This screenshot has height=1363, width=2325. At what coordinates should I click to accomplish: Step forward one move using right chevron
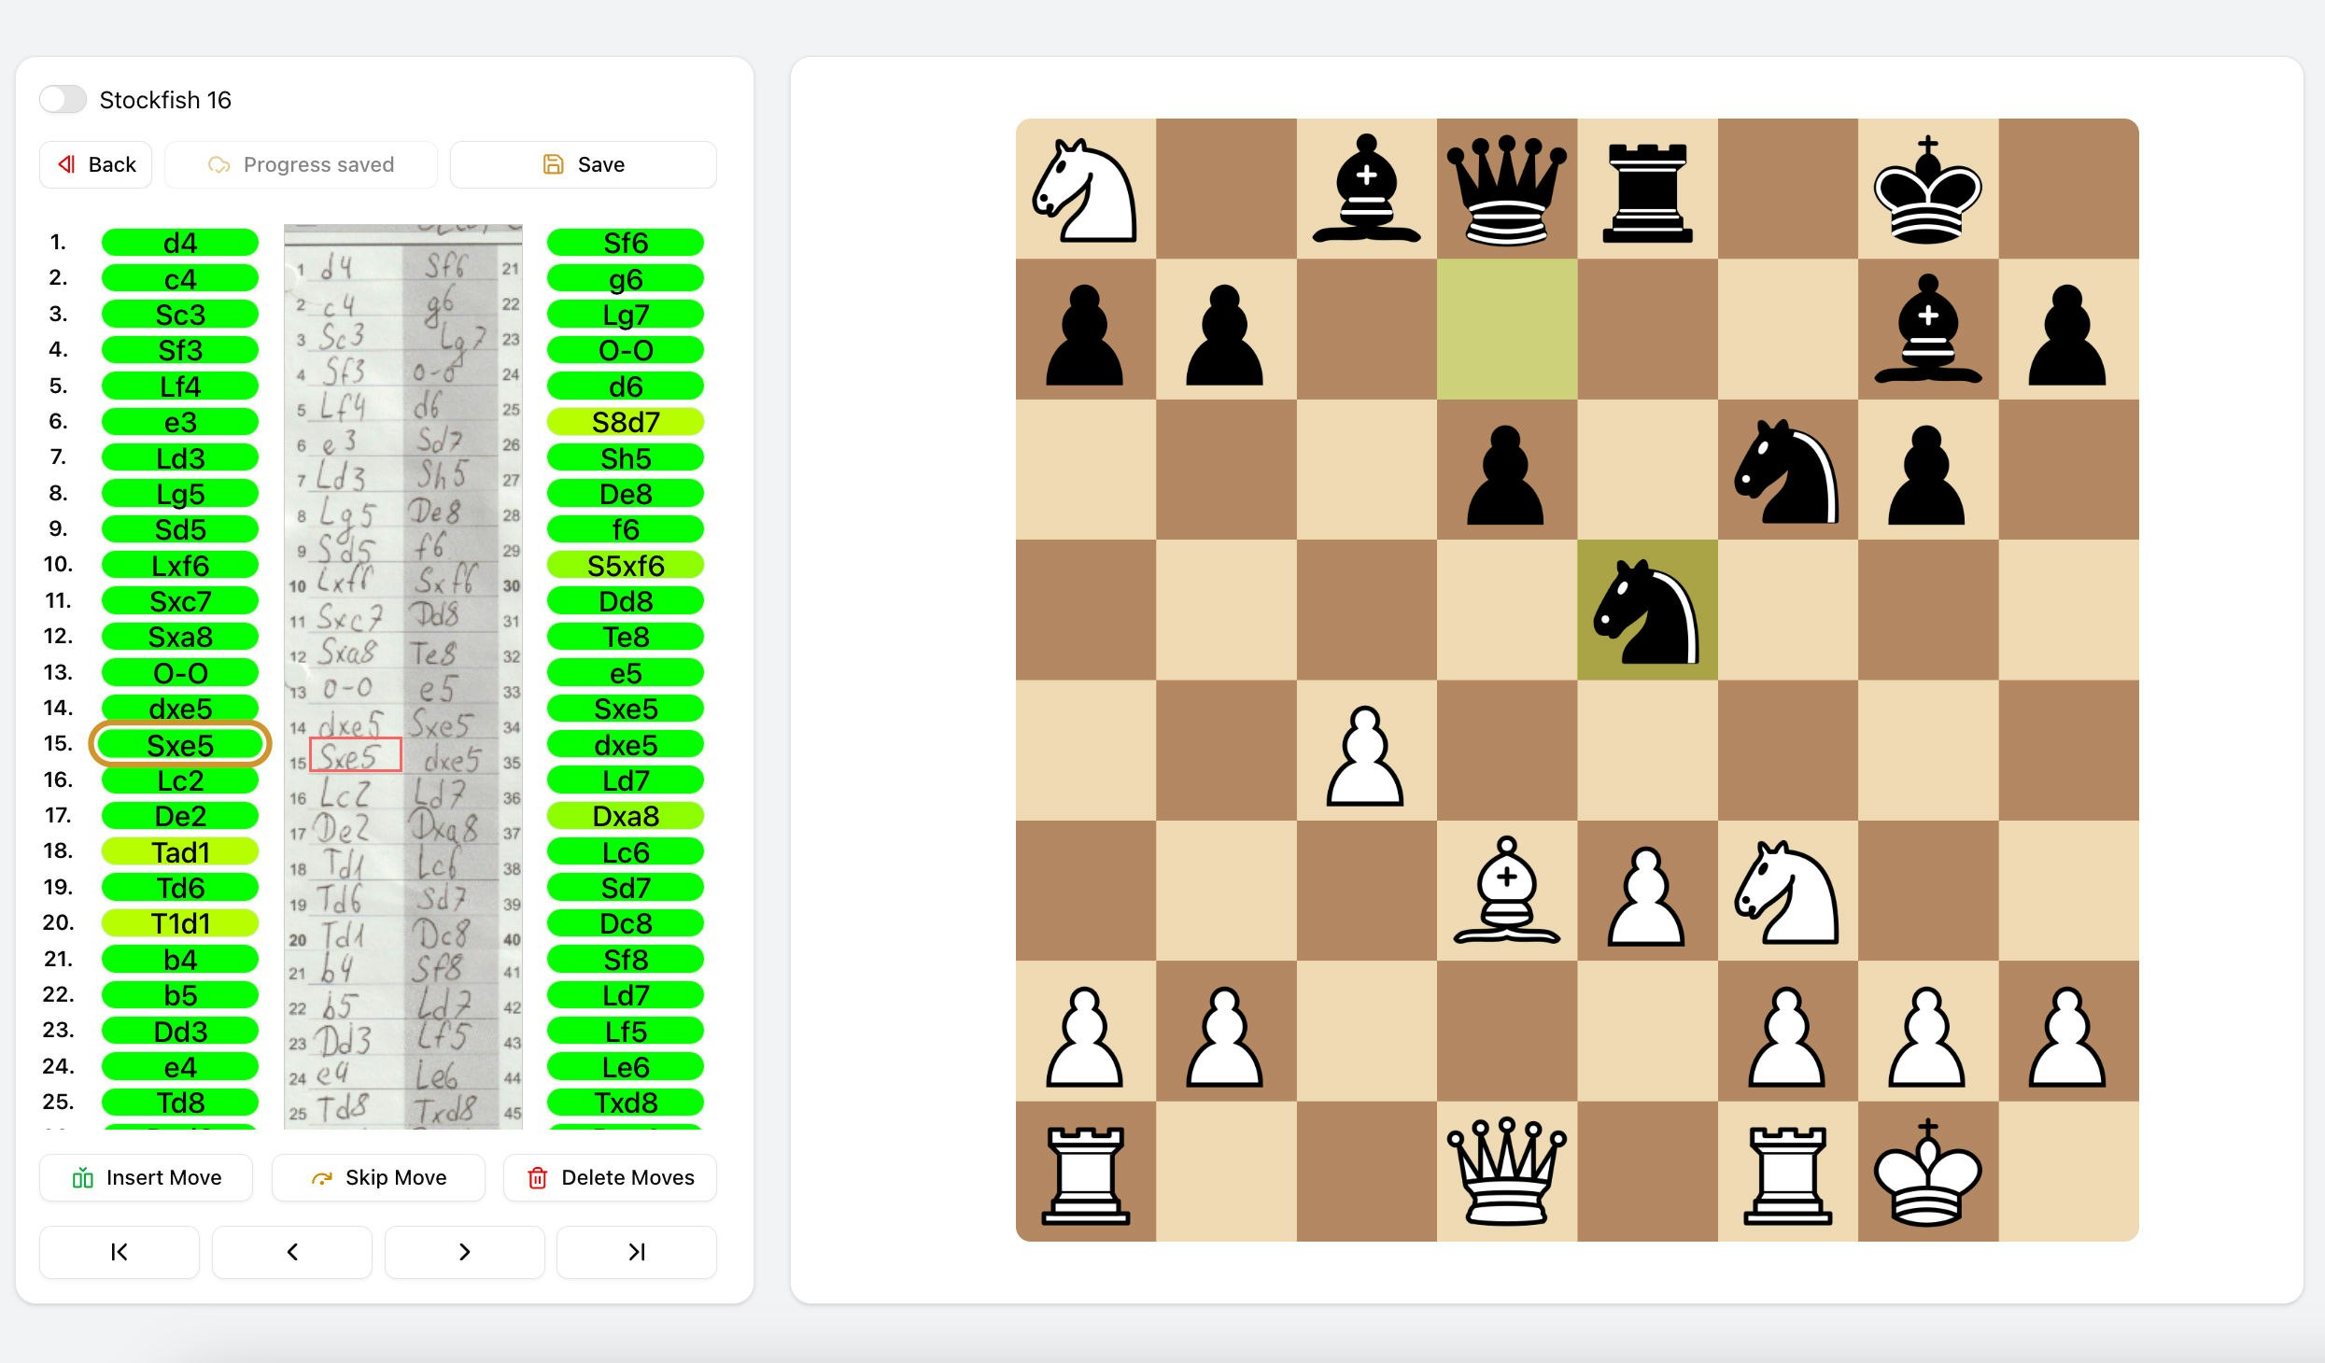[464, 1252]
